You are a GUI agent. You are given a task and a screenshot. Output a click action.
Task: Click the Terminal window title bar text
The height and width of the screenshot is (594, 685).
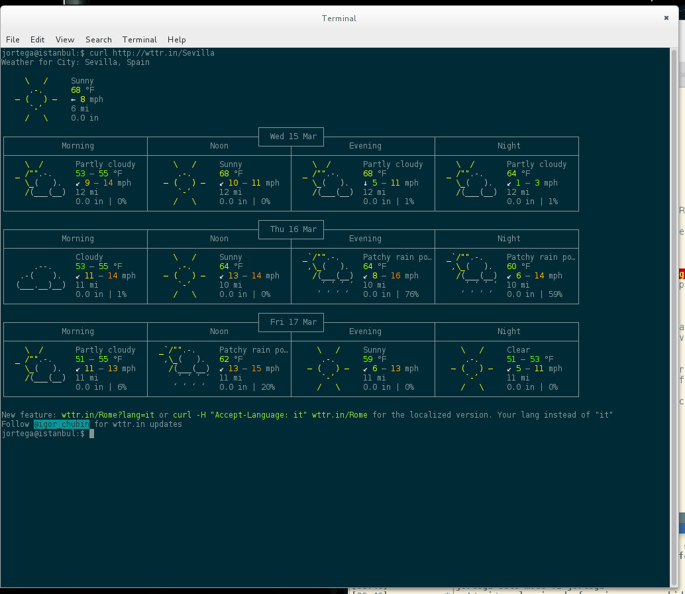pyautogui.click(x=339, y=19)
